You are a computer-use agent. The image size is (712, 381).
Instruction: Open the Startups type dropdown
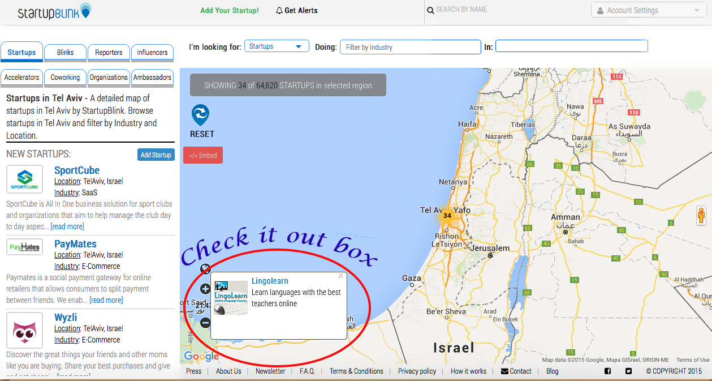click(277, 46)
